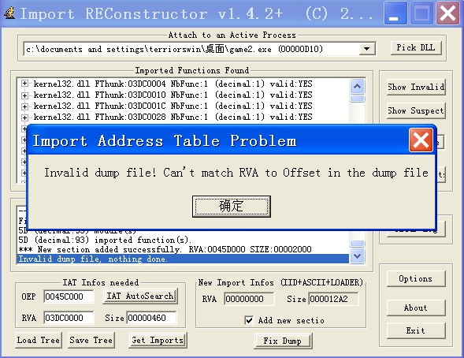Click the Pick DLL button
Viewport: 464px width, 358px height.
click(x=416, y=47)
